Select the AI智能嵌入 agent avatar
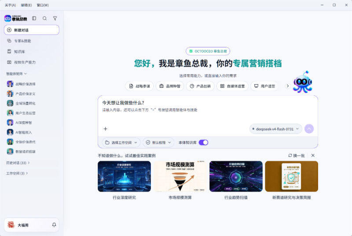The height and width of the screenshot is (236, 352). [10, 132]
